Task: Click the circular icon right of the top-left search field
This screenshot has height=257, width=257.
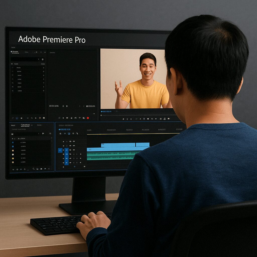Action: pos(43,59)
